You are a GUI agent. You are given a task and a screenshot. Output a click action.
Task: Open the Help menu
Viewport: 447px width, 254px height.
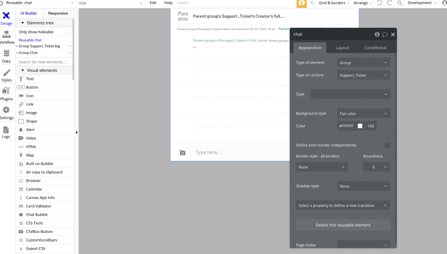click(168, 3)
